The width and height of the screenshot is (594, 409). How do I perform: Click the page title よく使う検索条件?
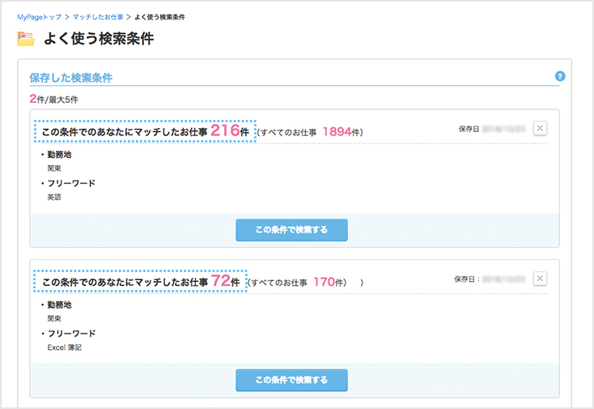click(x=99, y=39)
